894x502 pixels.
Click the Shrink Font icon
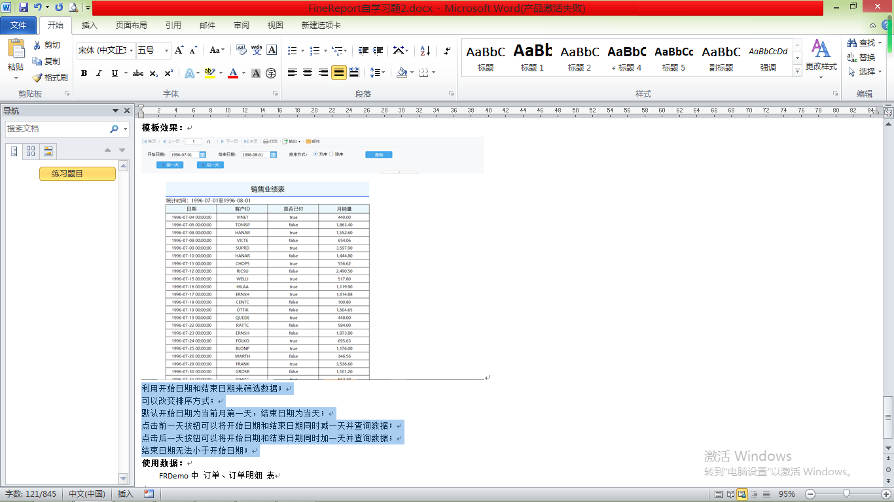tap(194, 50)
